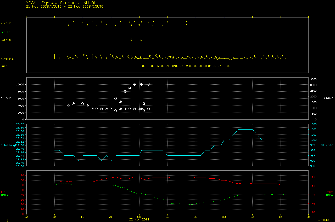Image resolution: width=335 pixels, height=222 pixels.
Task: Click the green Pcp[in] row label
Action: pos(6,32)
